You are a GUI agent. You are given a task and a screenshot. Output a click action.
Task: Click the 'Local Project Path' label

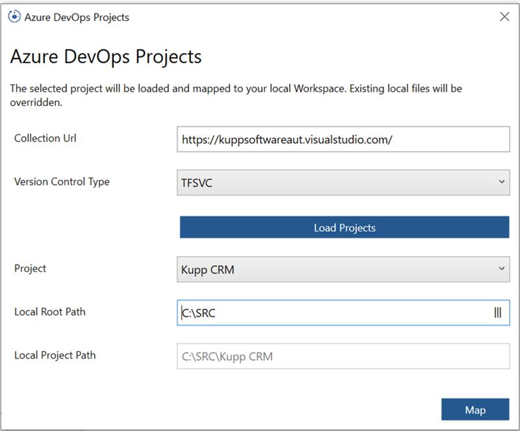[55, 355]
